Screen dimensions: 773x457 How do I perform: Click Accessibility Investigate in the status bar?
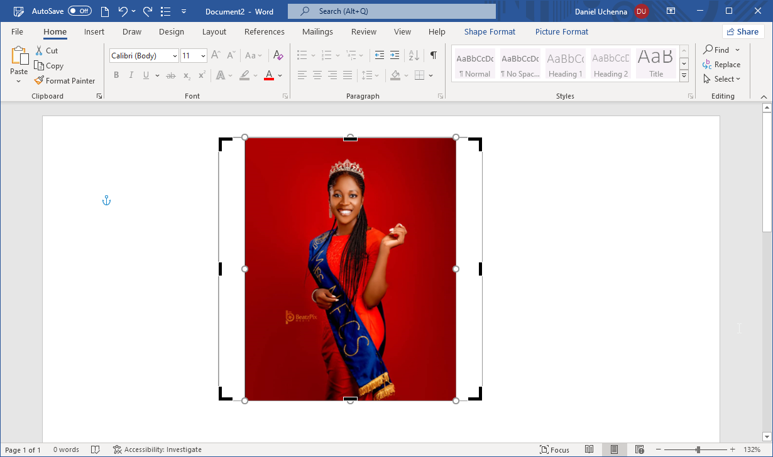157,449
